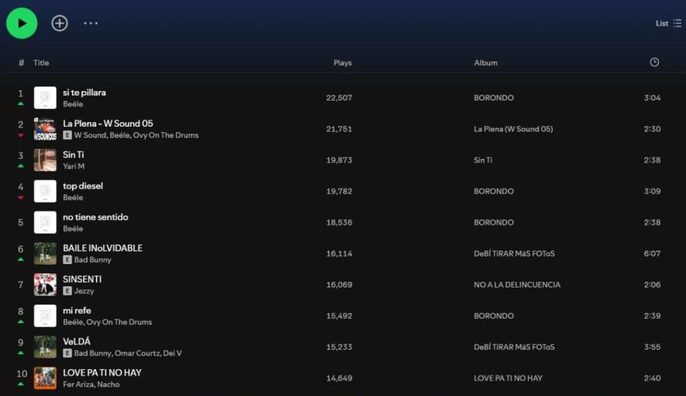This screenshot has width=686, height=396.
Task: Open the three-dot more options menu
Action: click(90, 23)
